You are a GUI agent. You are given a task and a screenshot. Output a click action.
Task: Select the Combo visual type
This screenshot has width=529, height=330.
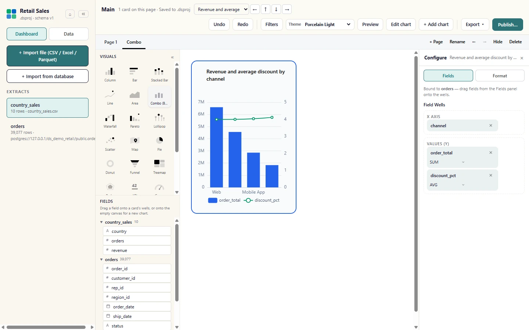click(x=159, y=97)
